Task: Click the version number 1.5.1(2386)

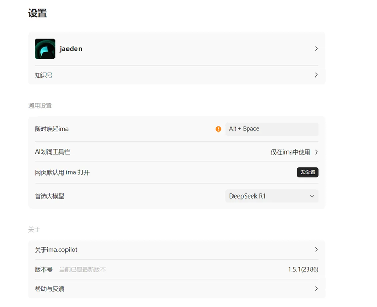Action: [x=303, y=269]
